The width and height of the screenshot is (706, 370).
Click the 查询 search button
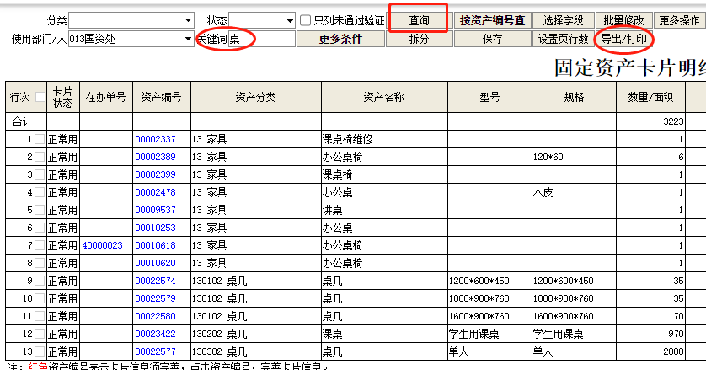419,19
